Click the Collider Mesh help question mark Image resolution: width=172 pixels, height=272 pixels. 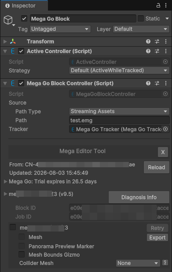point(165,263)
